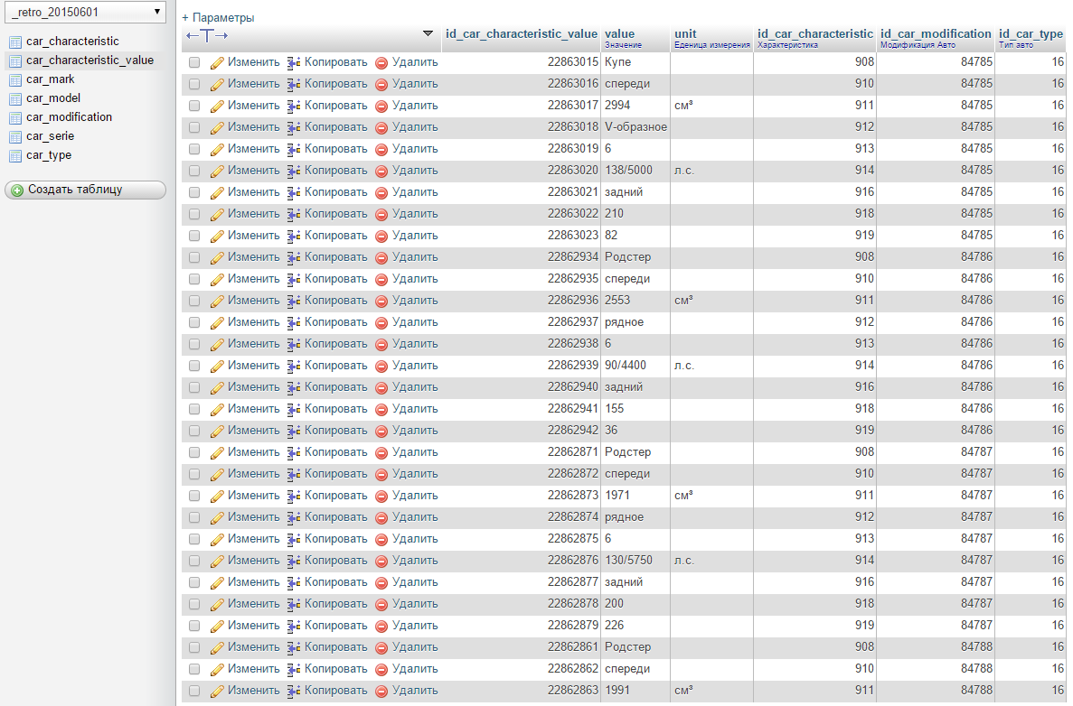
Task: Click the table icon next to car_mark
Action: [x=15, y=80]
